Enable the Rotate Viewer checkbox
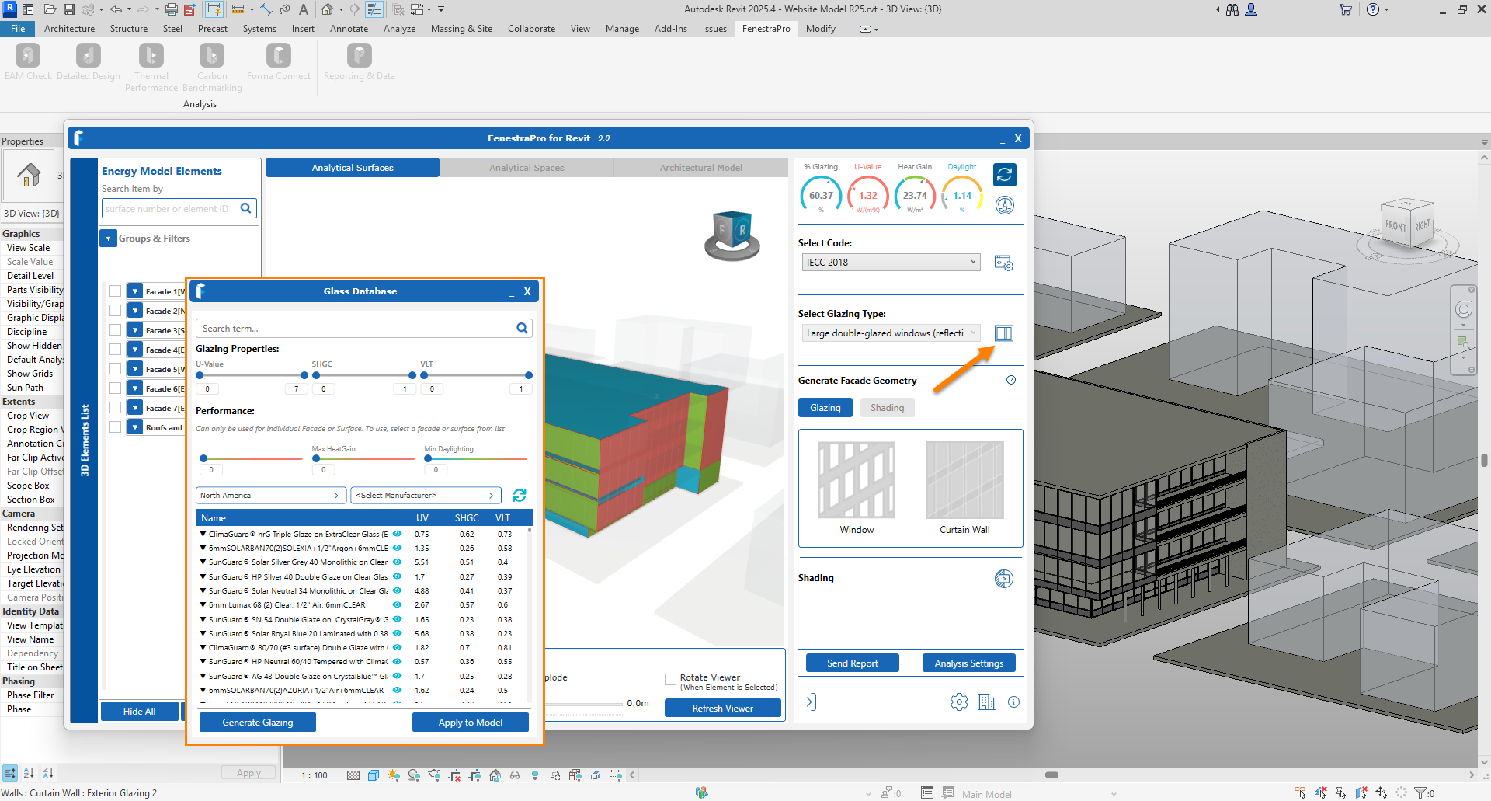Image resolution: width=1491 pixels, height=801 pixels. [x=670, y=679]
